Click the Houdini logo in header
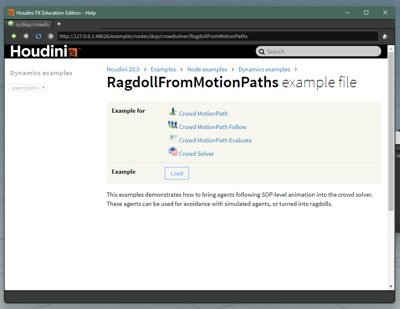Viewport: 400px width, 309px height. tap(45, 51)
